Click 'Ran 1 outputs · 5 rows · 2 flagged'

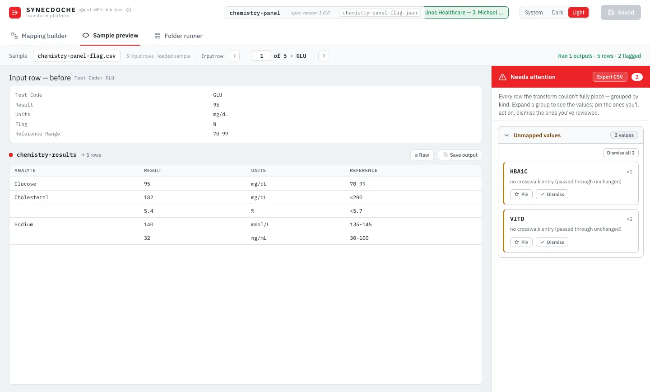(x=599, y=56)
